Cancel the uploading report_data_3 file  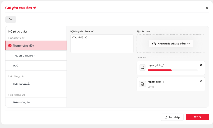201,65
